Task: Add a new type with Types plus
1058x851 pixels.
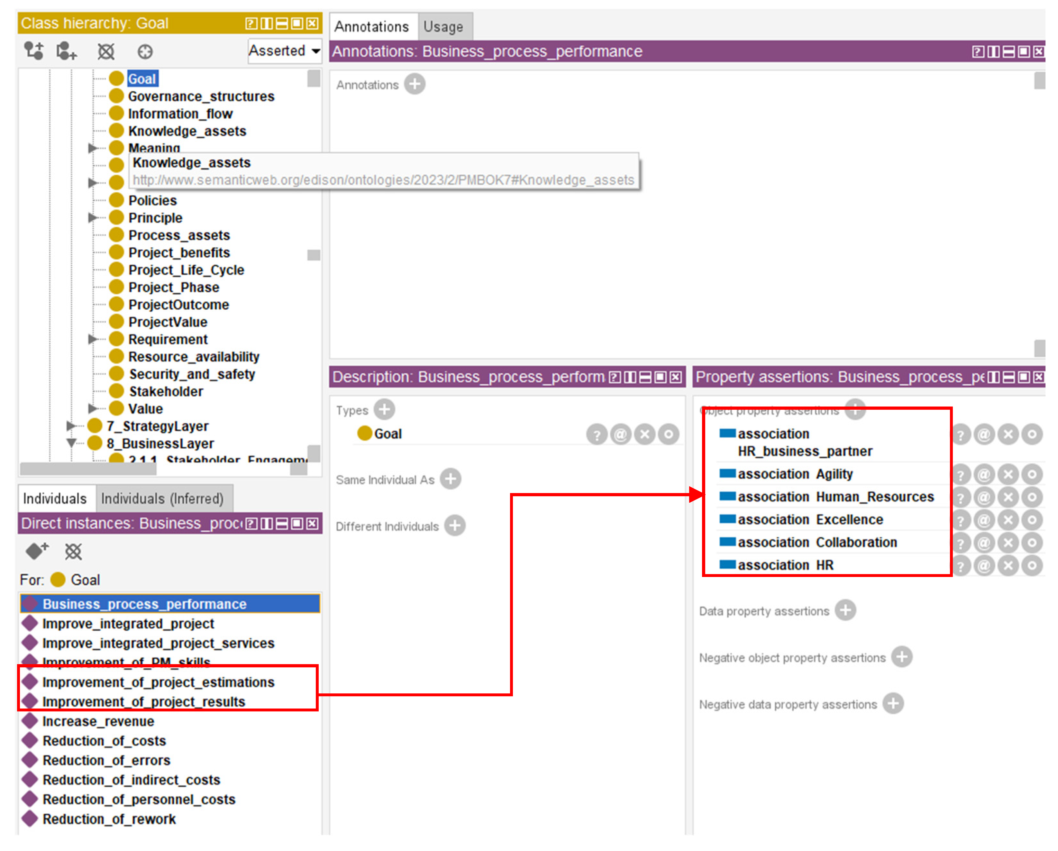Action: (x=384, y=409)
